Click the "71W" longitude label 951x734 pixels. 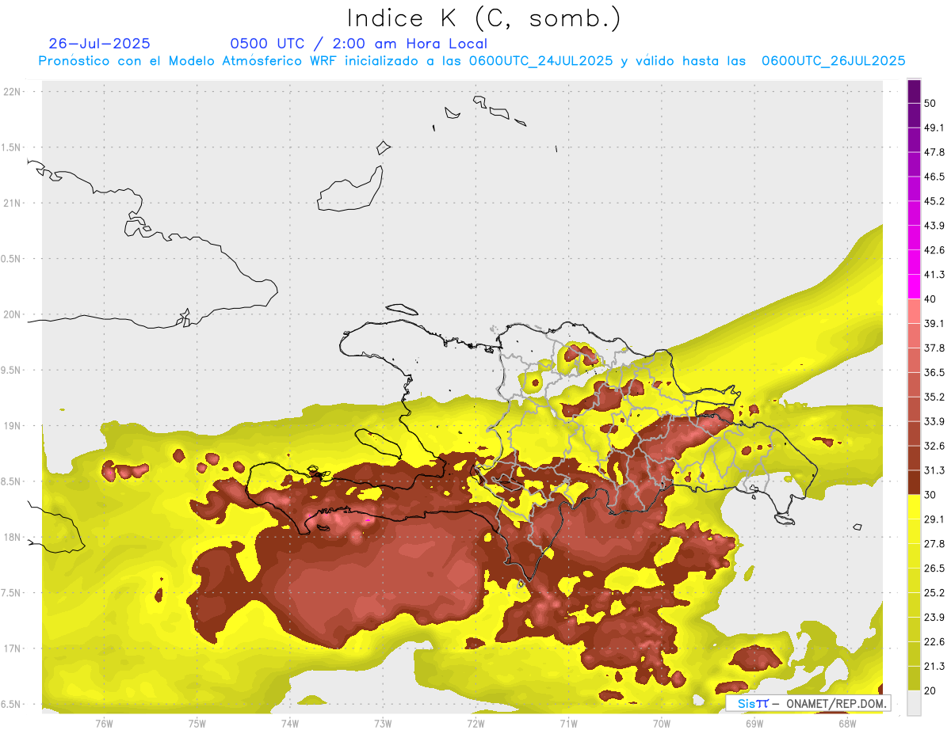click(x=568, y=723)
